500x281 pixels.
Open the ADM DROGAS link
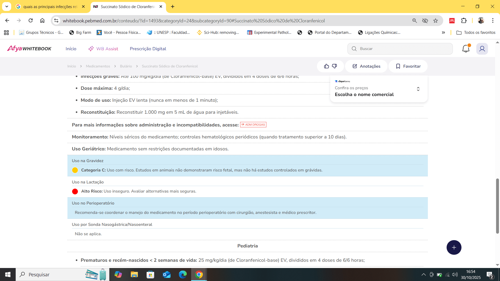[253, 125]
